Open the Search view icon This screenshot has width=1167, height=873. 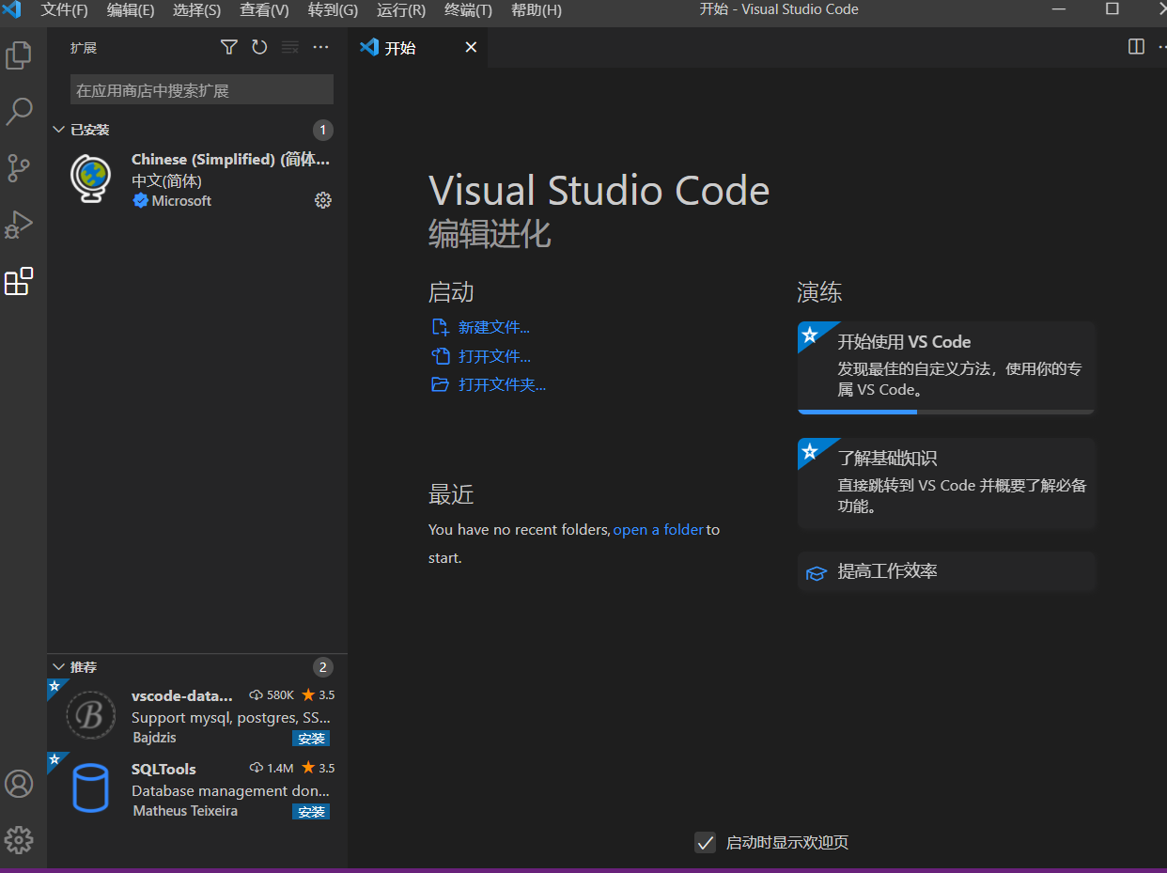tap(19, 112)
